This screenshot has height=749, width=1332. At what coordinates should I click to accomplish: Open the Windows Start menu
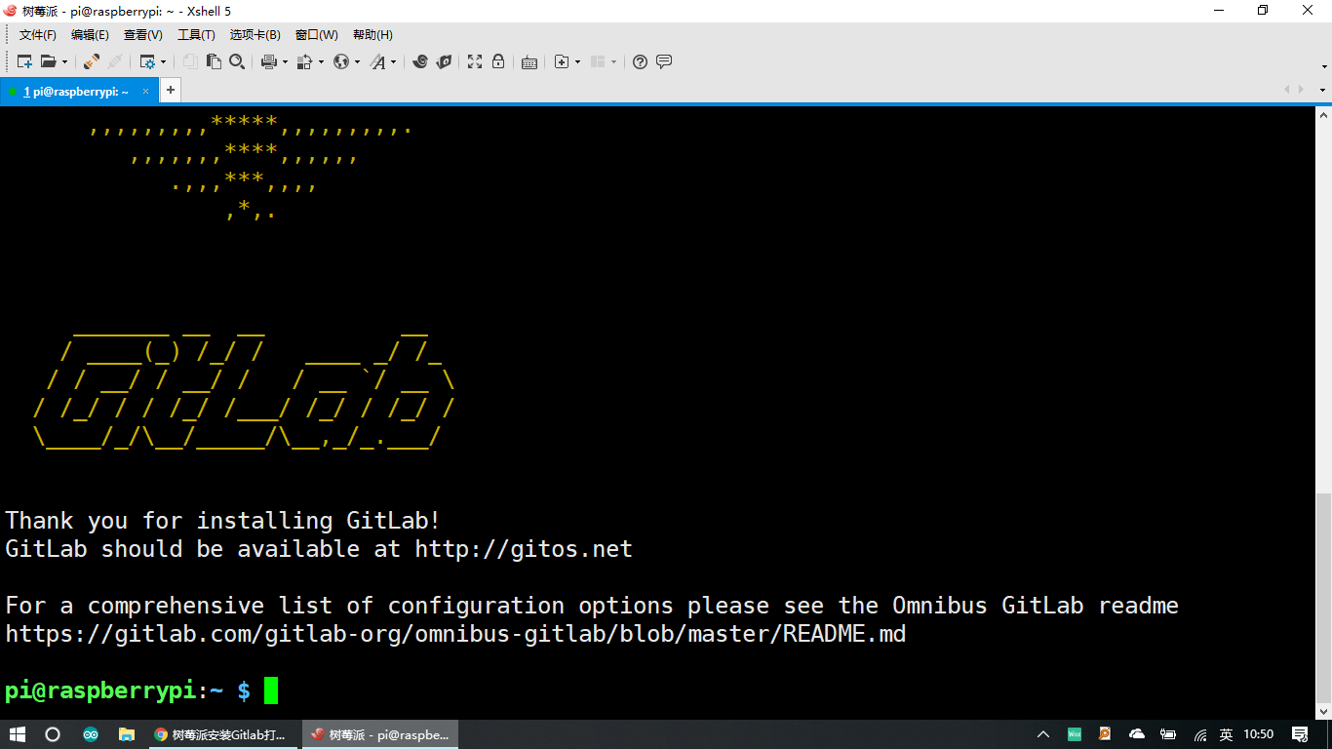click(x=17, y=734)
